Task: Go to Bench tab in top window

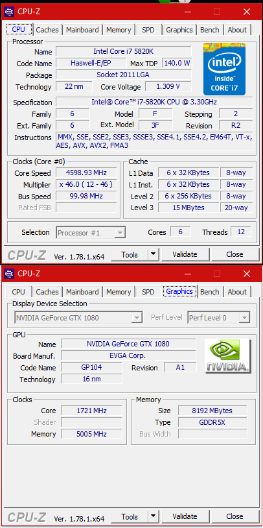Action: 209,30
